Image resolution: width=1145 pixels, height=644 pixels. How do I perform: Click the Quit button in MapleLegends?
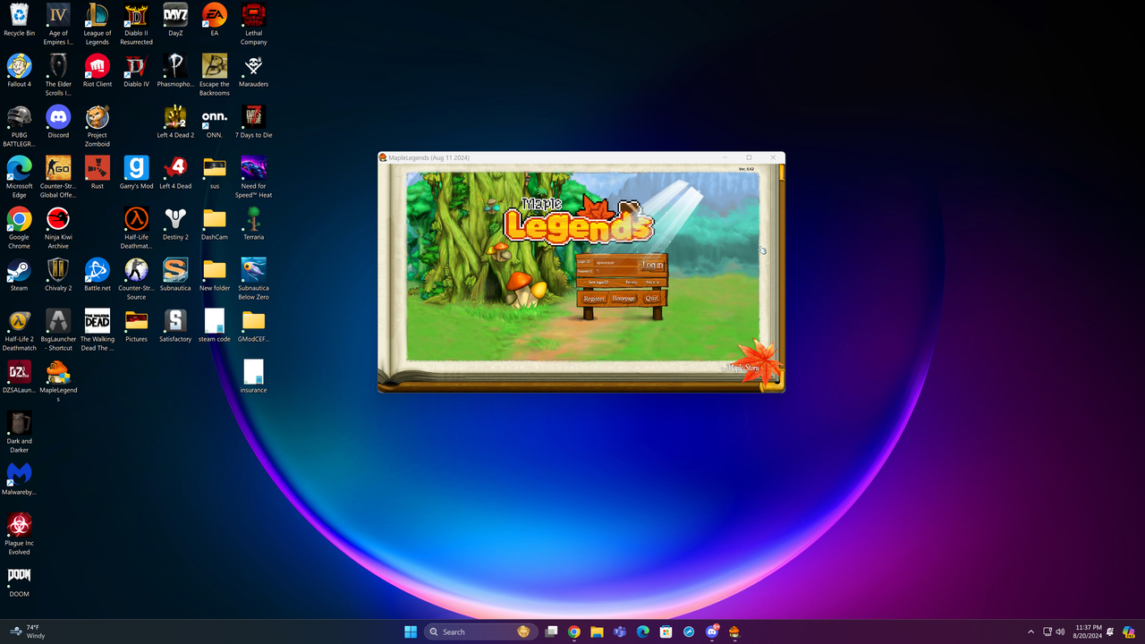click(x=652, y=299)
